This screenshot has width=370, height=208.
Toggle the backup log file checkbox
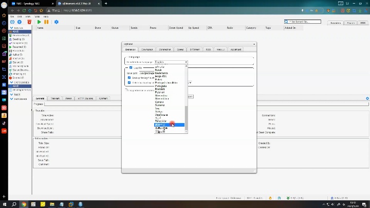(x=129, y=78)
